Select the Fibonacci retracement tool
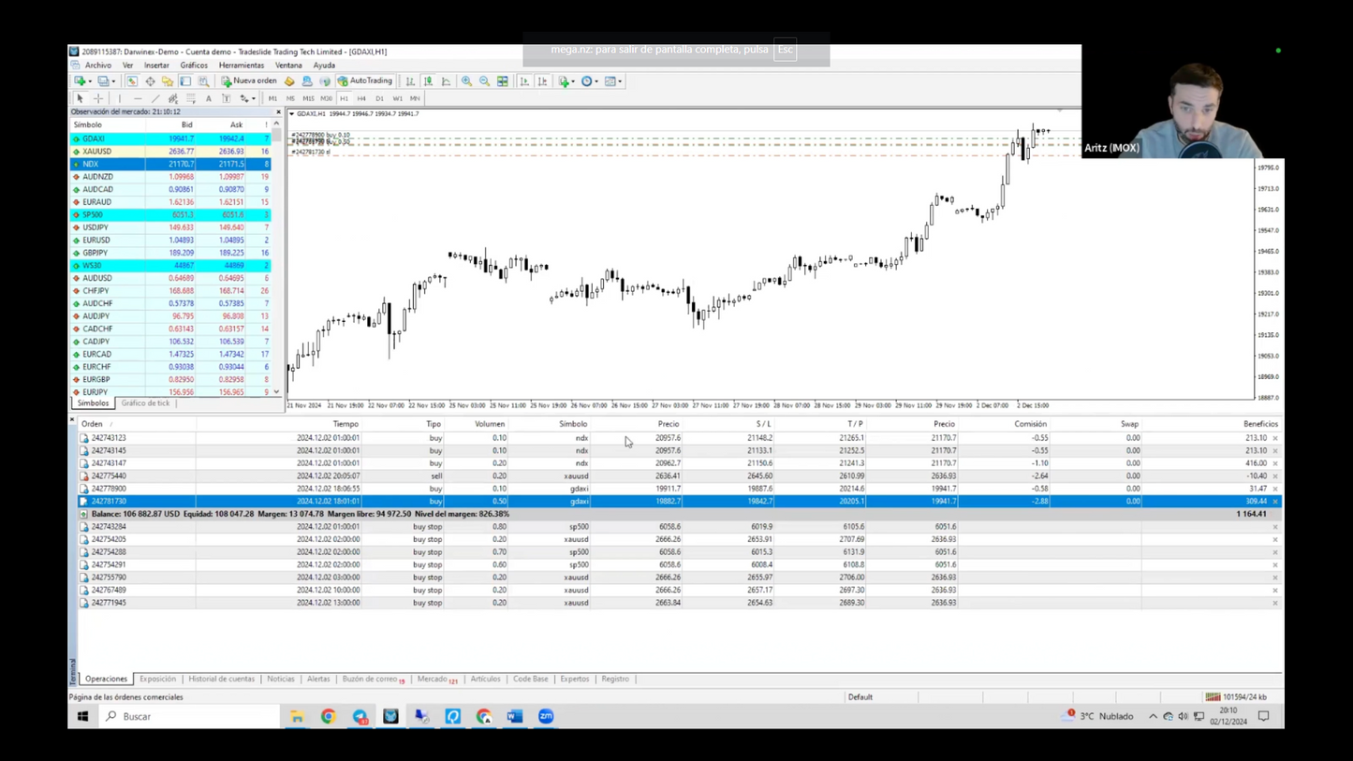The width and height of the screenshot is (1353, 761). click(191, 98)
